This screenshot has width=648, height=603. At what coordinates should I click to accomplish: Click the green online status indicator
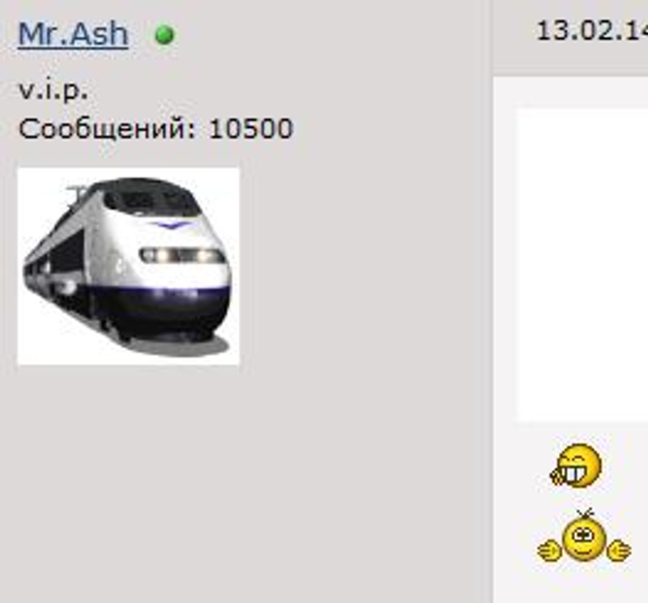(164, 35)
